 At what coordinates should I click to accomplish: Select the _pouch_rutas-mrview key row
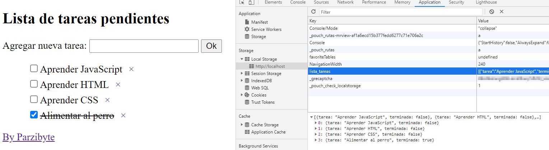428,36
